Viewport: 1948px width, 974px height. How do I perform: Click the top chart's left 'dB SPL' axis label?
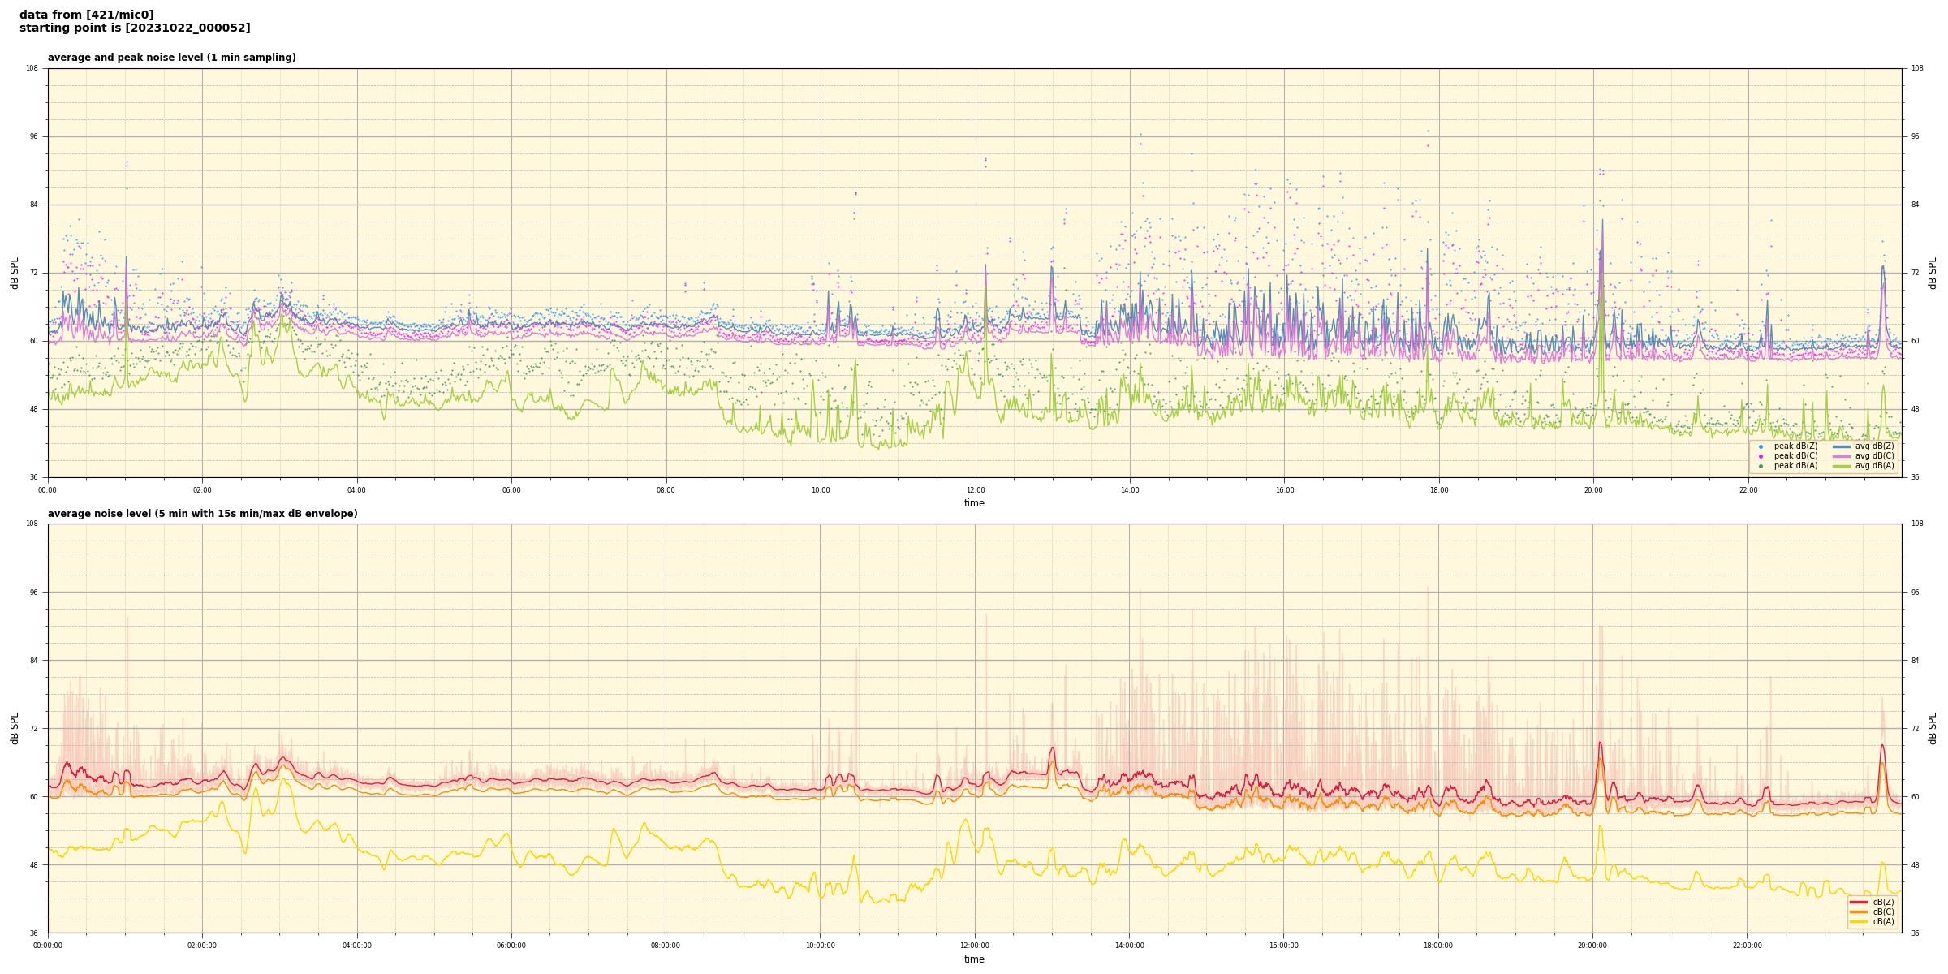point(15,273)
